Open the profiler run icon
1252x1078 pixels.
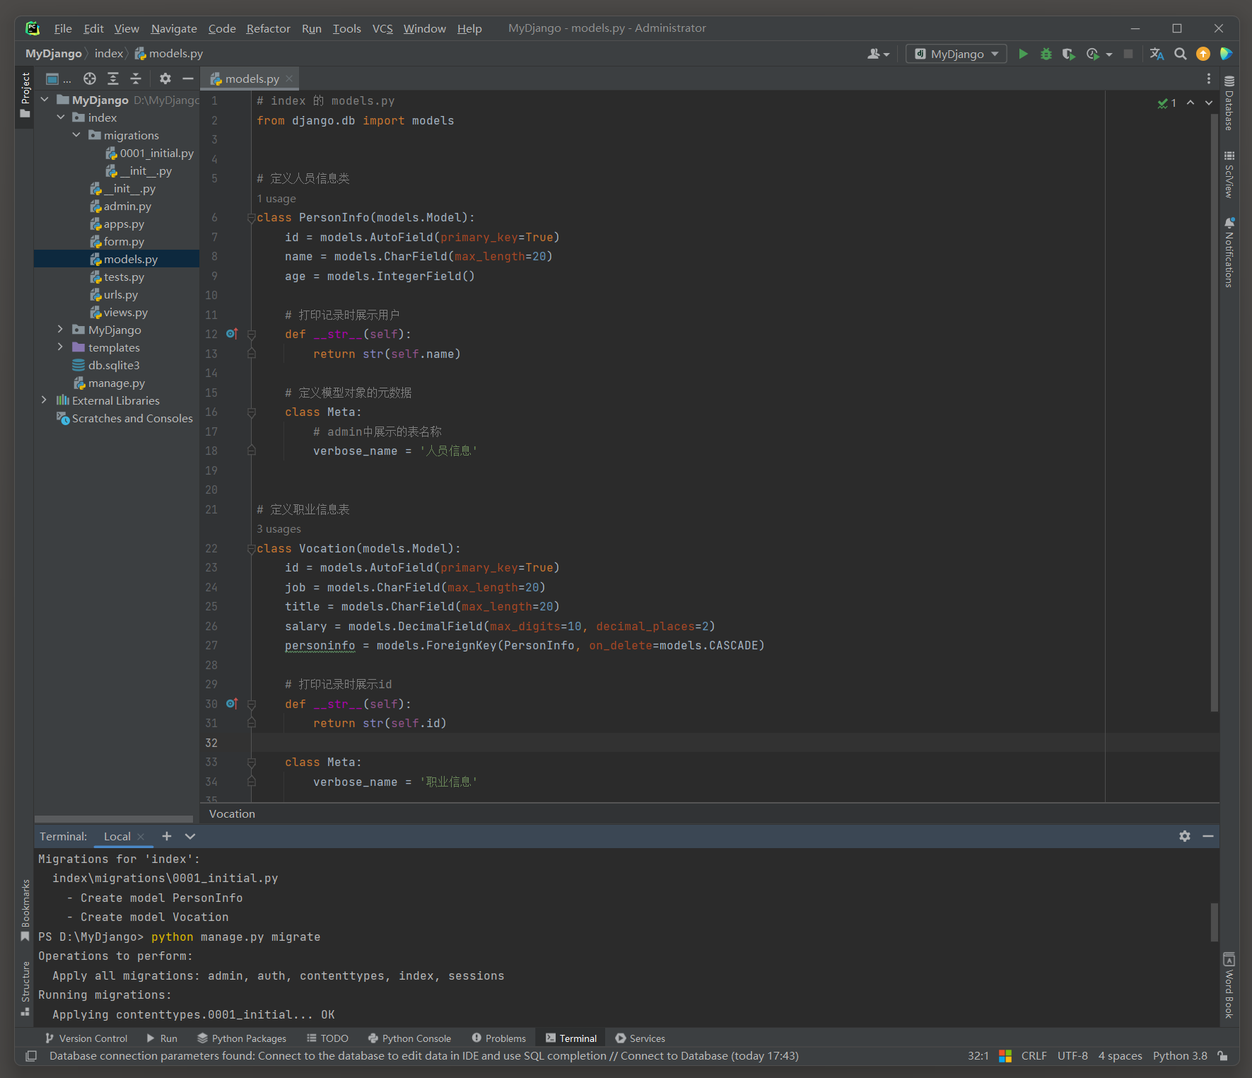1093,54
